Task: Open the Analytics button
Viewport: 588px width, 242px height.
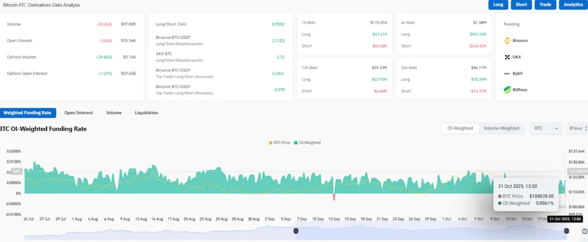Action: pos(572,5)
